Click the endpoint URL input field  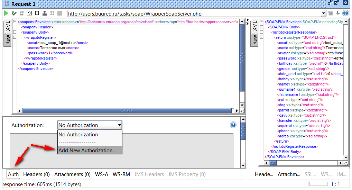(194, 13)
